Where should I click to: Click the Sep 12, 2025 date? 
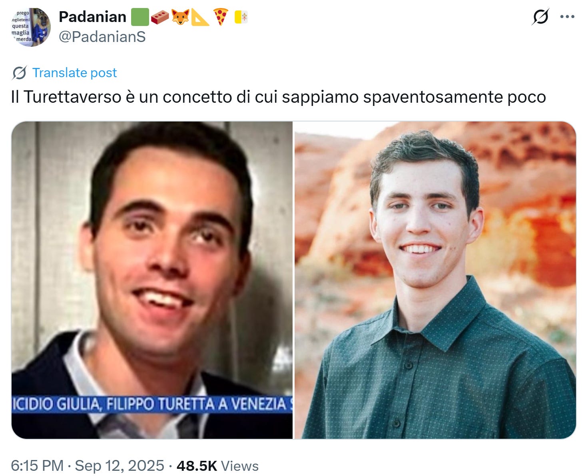click(x=120, y=466)
